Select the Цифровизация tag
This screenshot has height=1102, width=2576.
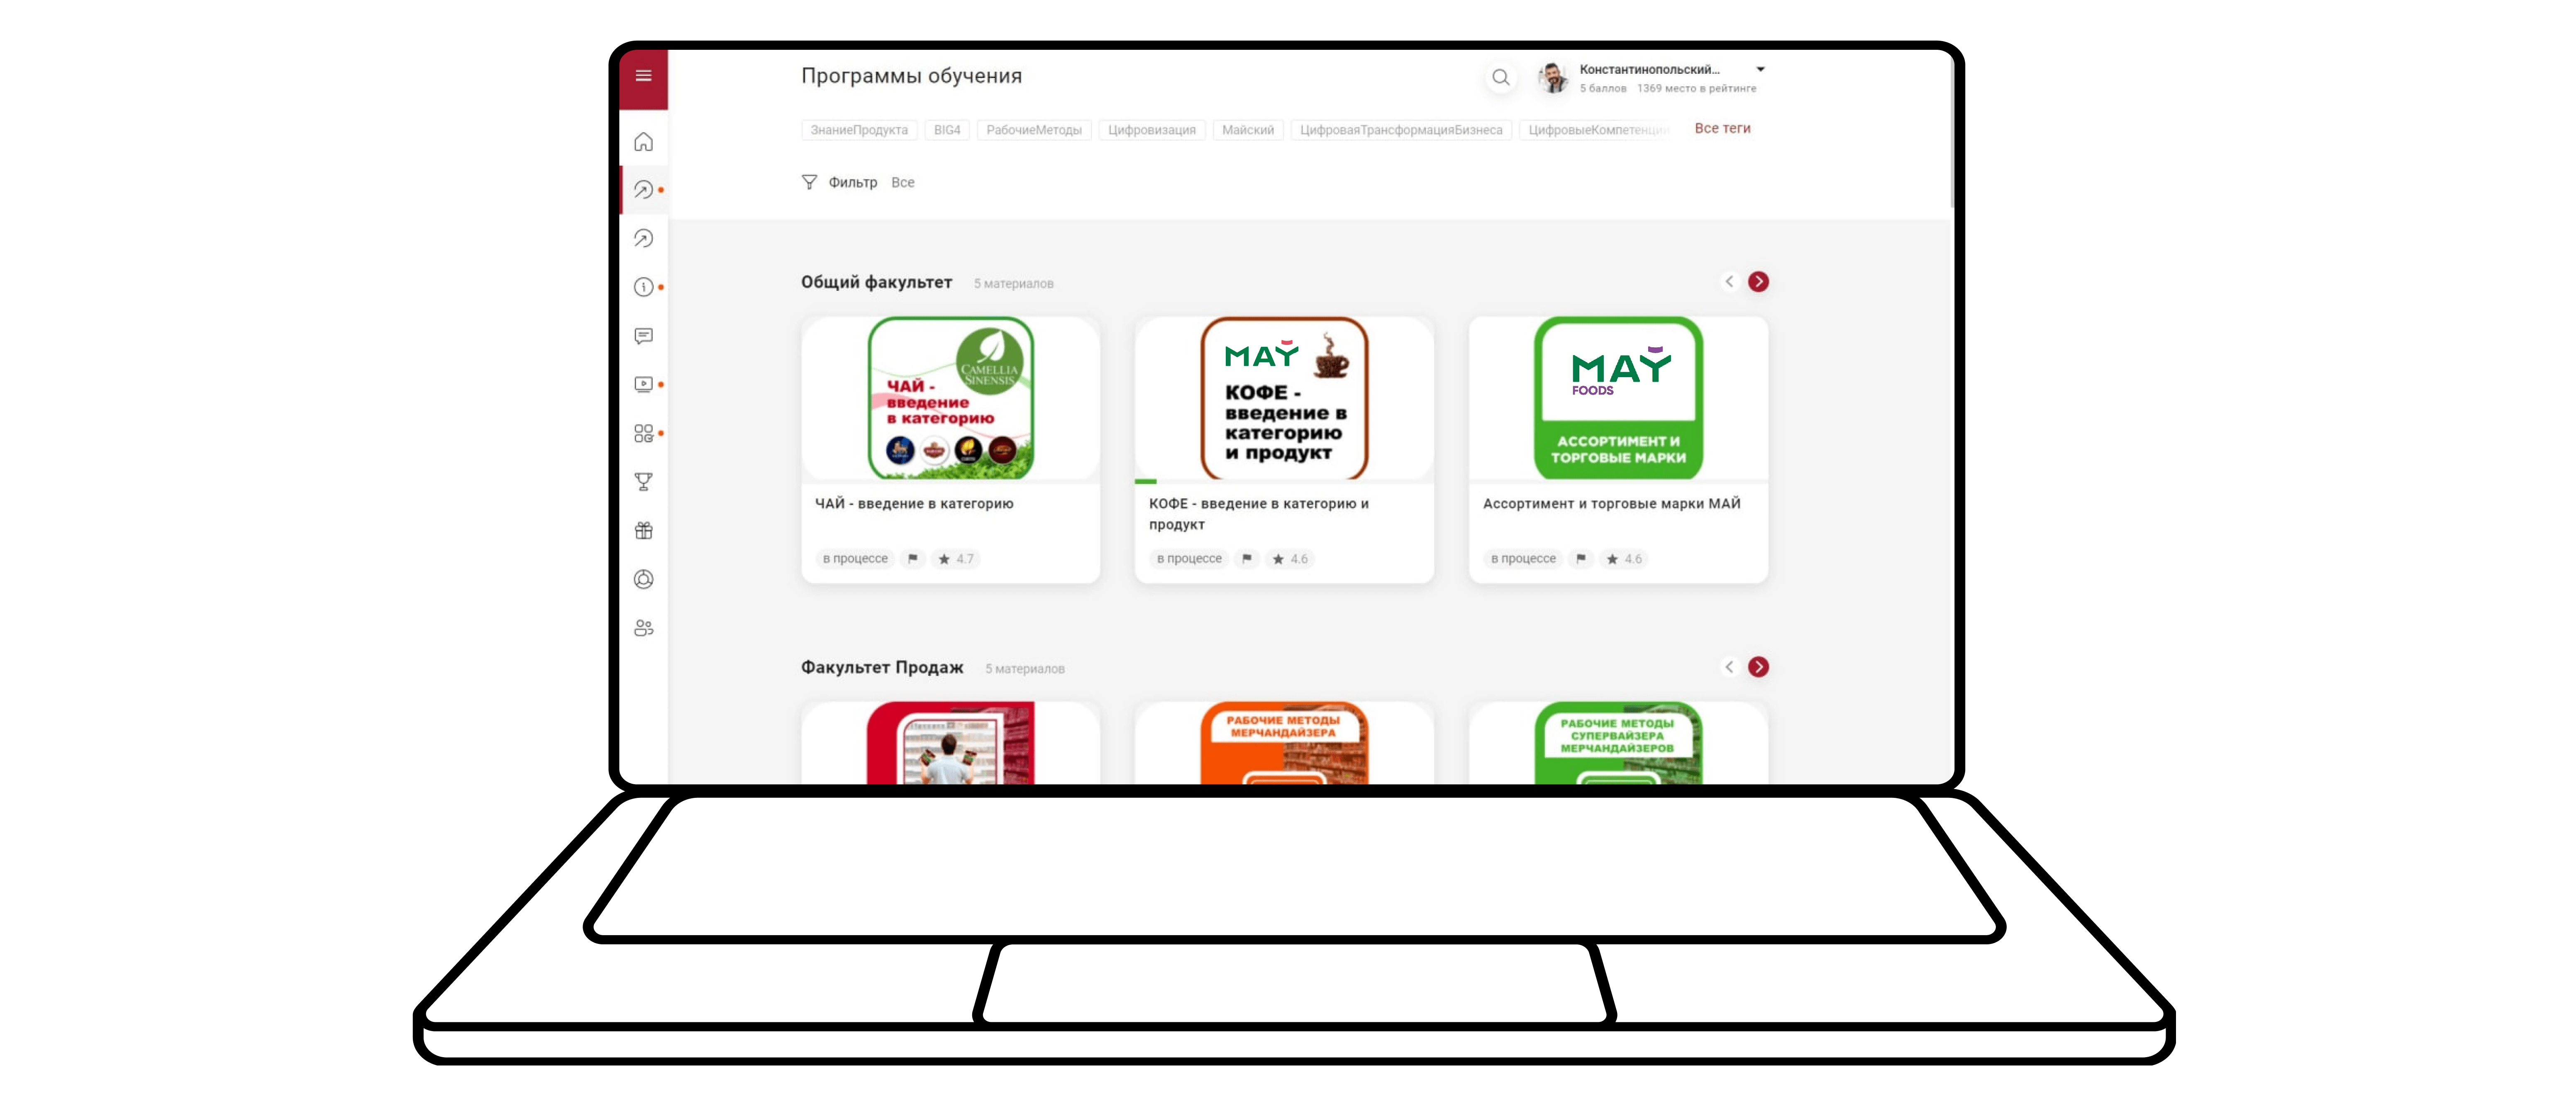[1151, 130]
